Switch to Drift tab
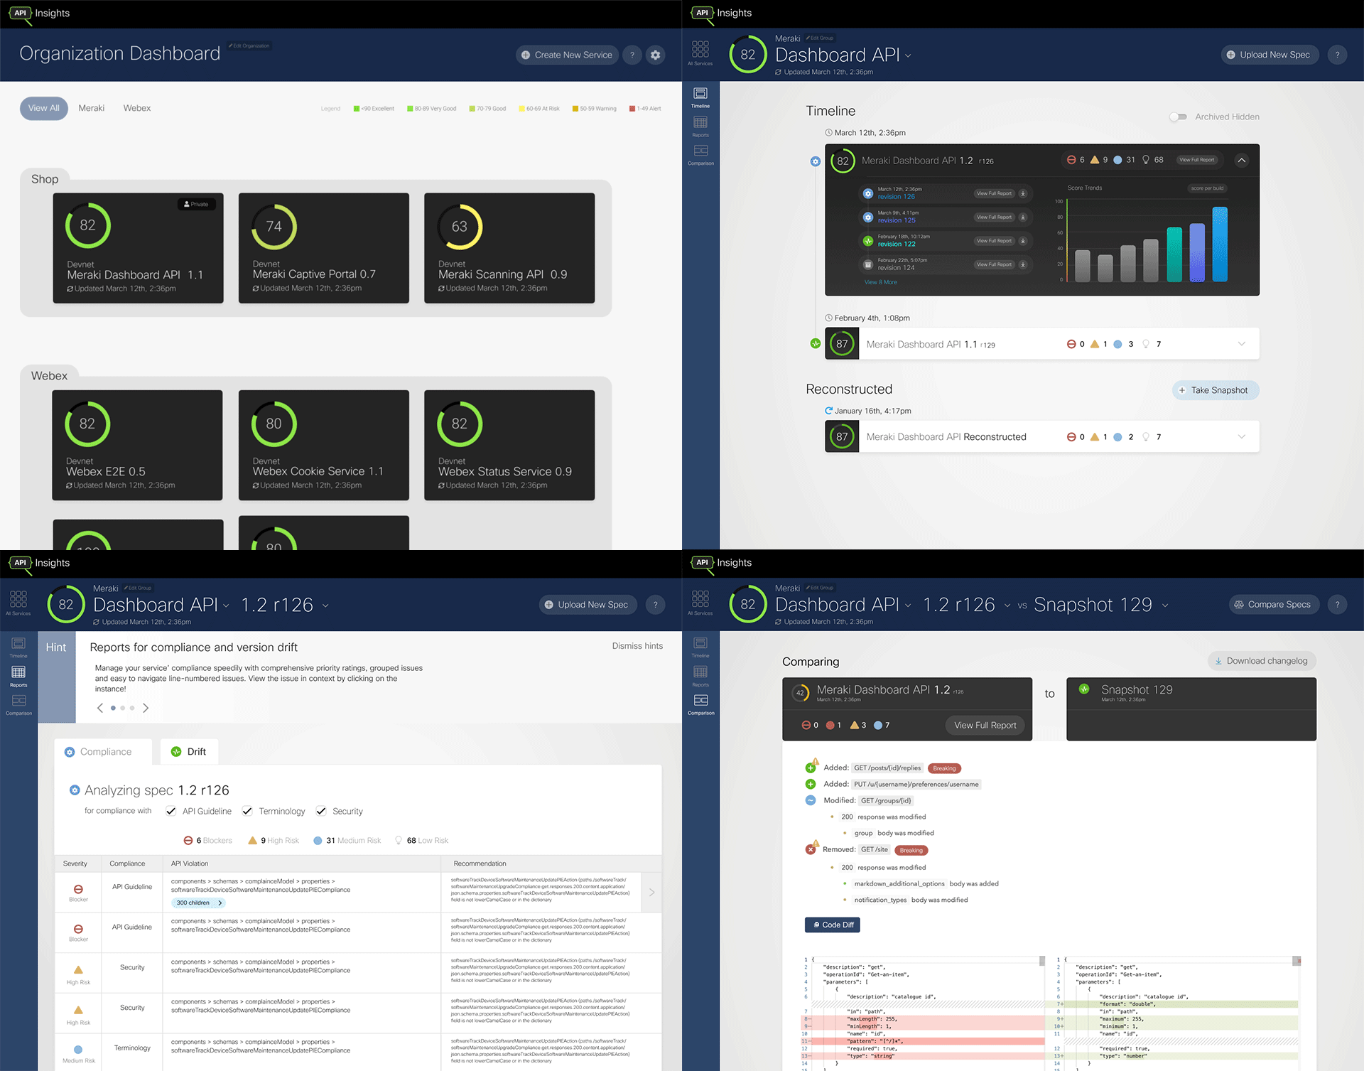 189,752
